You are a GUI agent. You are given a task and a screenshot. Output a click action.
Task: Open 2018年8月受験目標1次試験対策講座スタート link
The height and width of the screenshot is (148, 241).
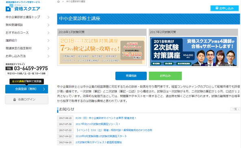[x=101, y=136]
